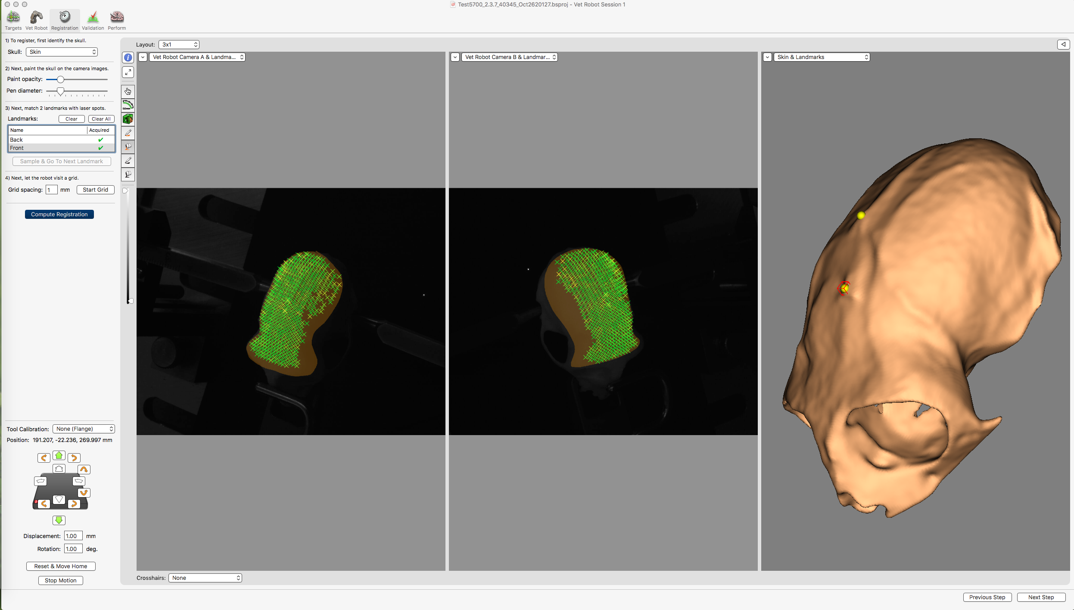Click the expand view arrows icon
1074x610 pixels.
point(128,72)
